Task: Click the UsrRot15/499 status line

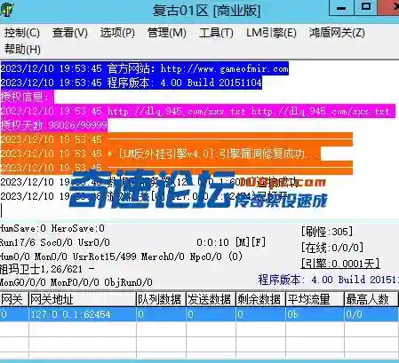Action: coord(121,256)
